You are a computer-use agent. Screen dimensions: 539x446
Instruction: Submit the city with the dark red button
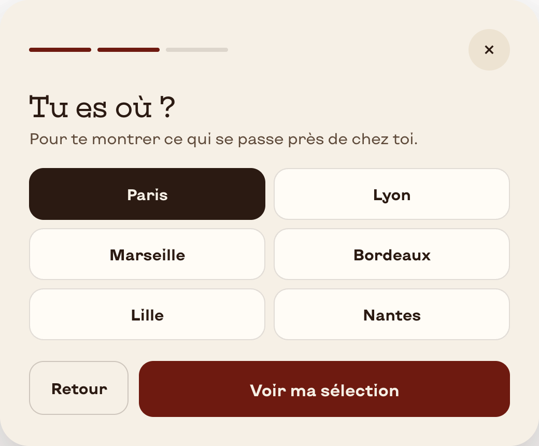[x=324, y=389]
